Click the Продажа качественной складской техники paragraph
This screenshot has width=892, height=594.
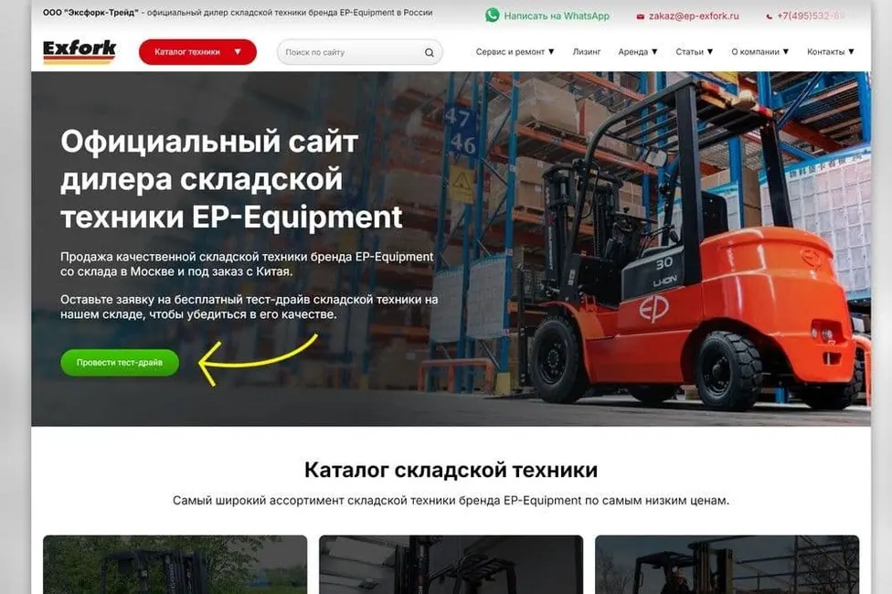[x=247, y=264]
